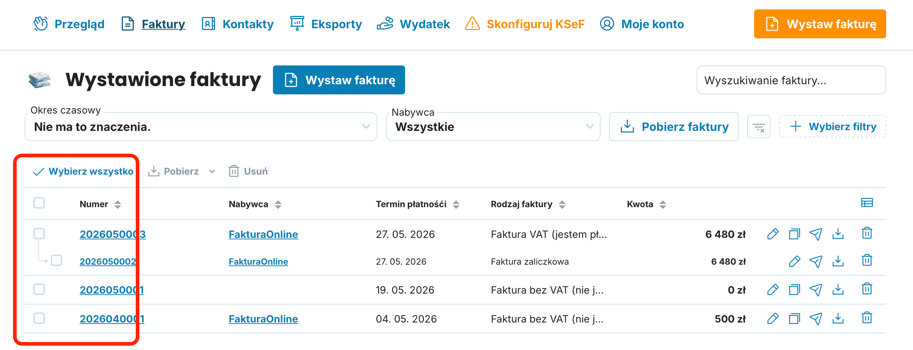This screenshot has height=350, width=913.
Task: Click the orange Wystaw fakturę button
Action: 820,24
